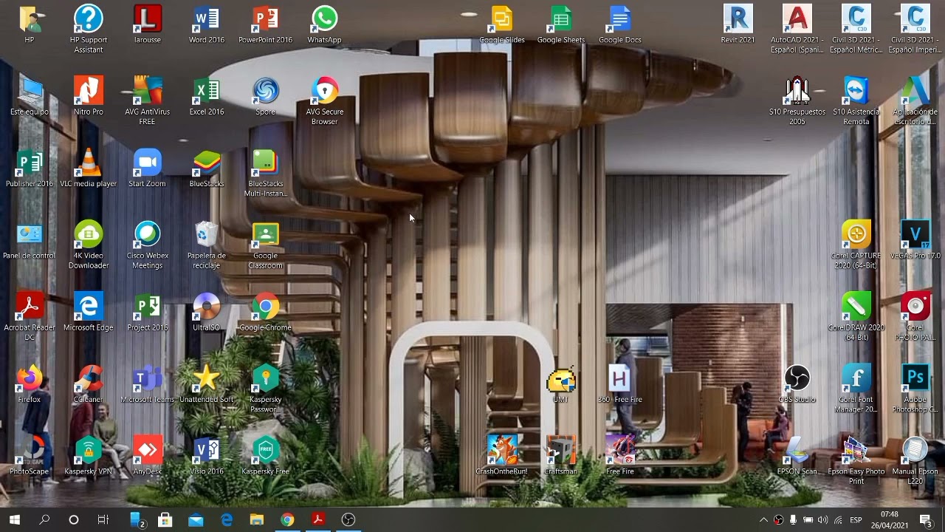Select the Google Chrome desktop icon
Image resolution: width=945 pixels, height=532 pixels.
(266, 311)
